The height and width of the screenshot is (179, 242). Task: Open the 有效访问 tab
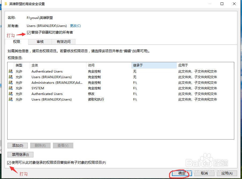pos(64,42)
